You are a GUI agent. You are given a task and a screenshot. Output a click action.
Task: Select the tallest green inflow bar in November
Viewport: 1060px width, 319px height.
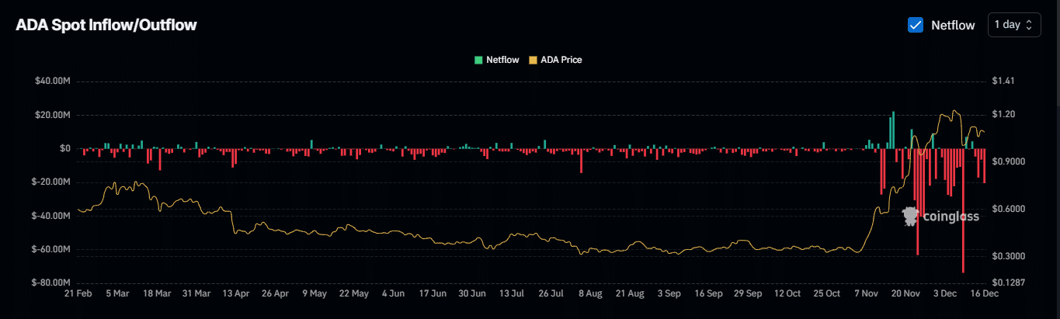tap(893, 130)
